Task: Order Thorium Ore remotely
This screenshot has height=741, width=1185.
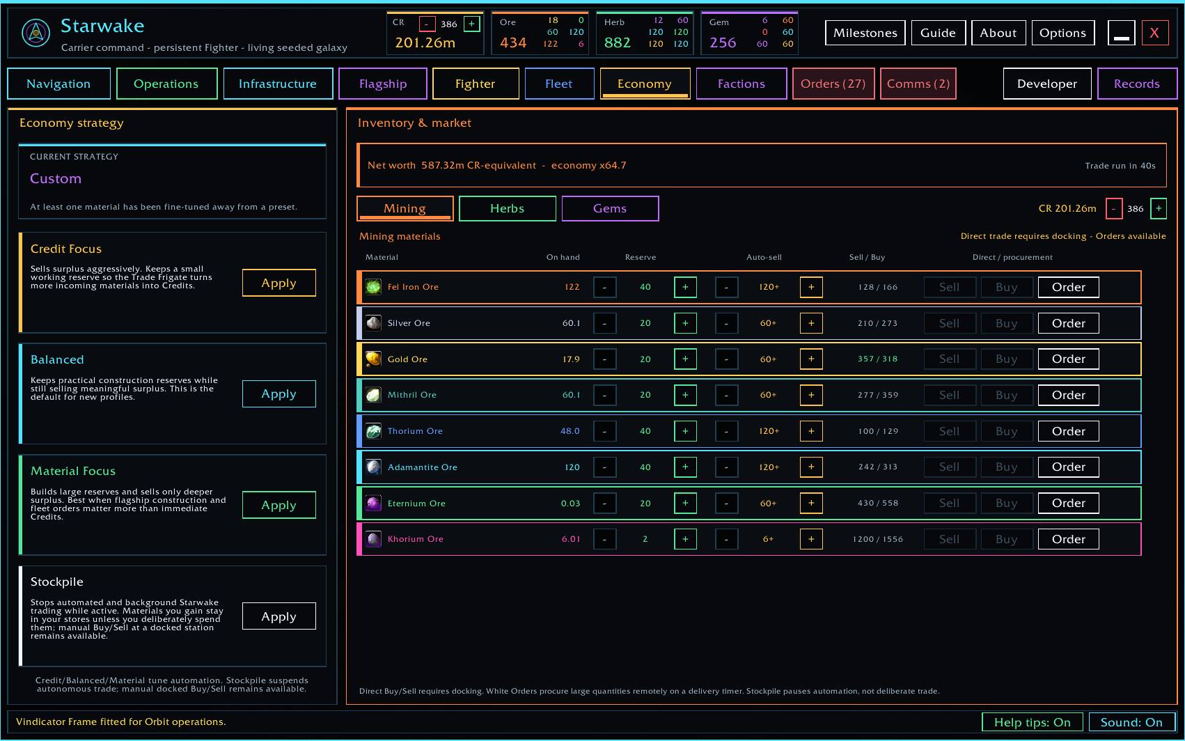Action: 1069,431
